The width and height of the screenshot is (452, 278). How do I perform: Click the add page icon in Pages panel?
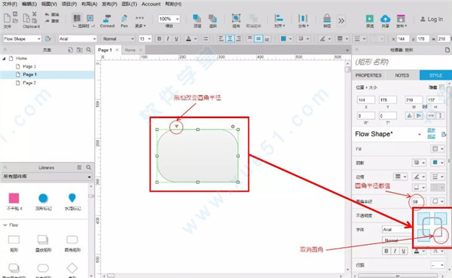(x=70, y=50)
